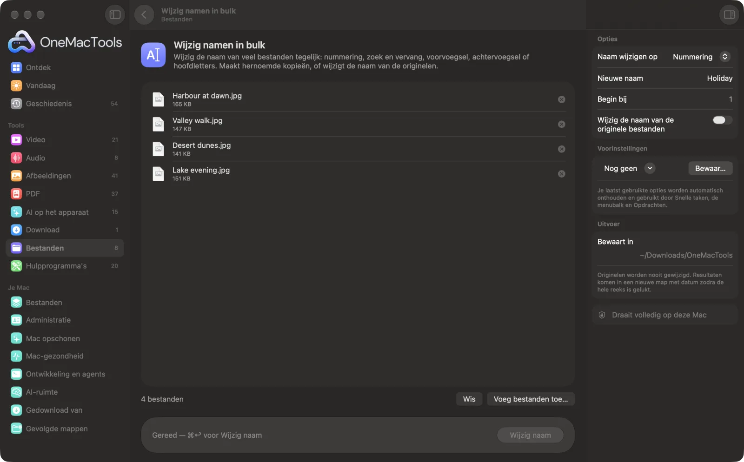Remove Desert dunes.jpg from list
744x462 pixels.
point(562,149)
